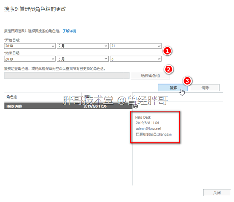Open the end date year dropdown
The width and height of the screenshot is (234, 202).
tap(30, 59)
